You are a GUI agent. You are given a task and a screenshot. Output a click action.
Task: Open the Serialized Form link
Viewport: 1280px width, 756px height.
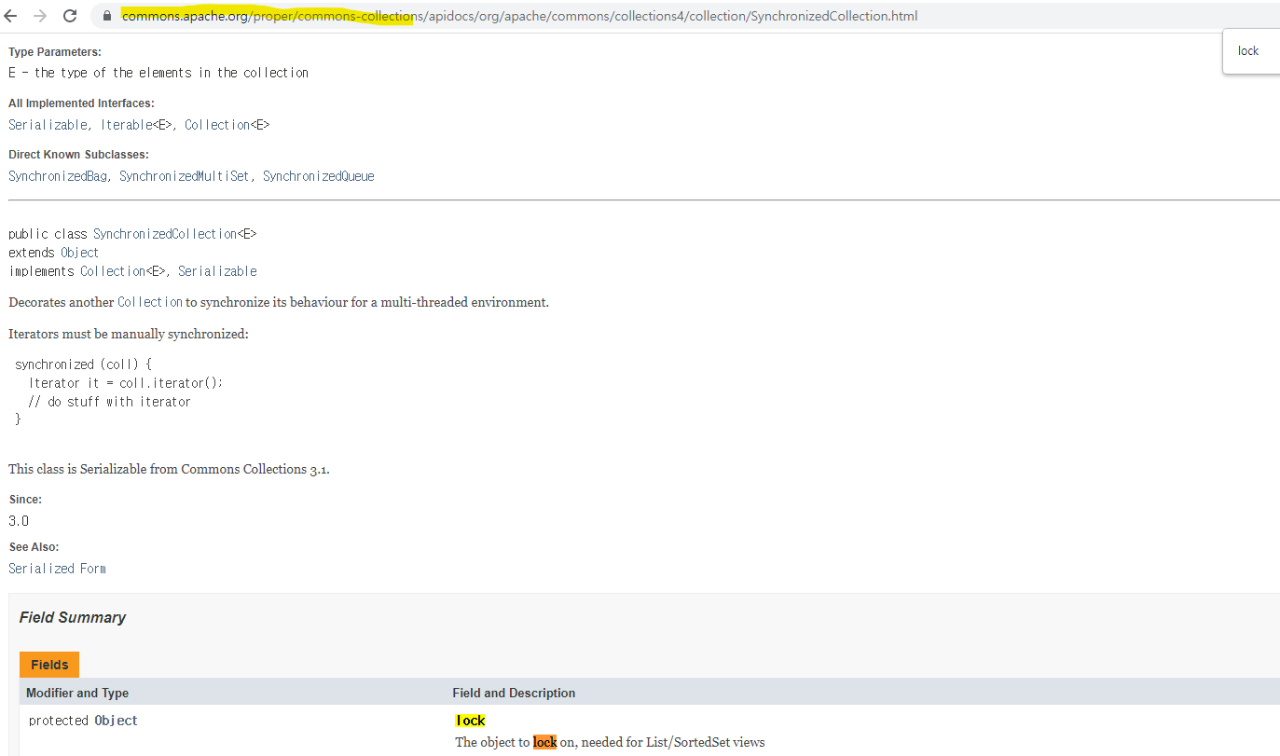(x=57, y=569)
